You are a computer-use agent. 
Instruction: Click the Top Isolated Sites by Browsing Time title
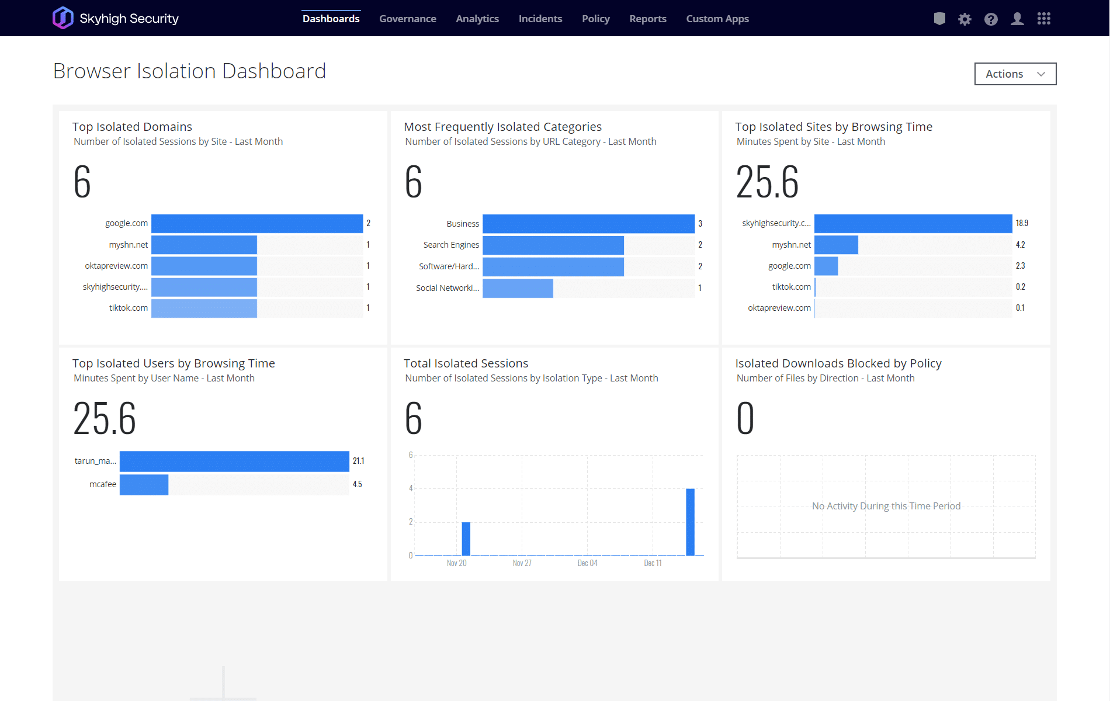833,127
